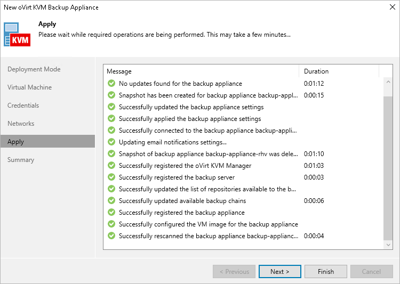Go to the Deployment Mode step
This screenshot has height=284, width=400.
click(34, 69)
